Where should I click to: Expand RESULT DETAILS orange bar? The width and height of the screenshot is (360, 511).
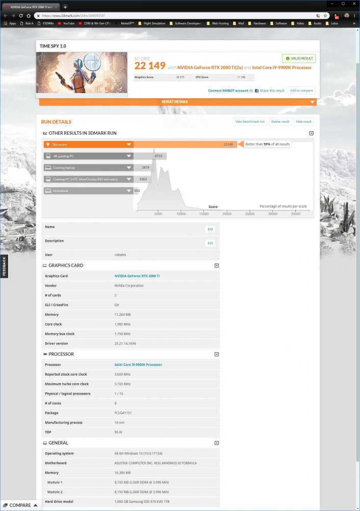pyautogui.click(x=177, y=102)
